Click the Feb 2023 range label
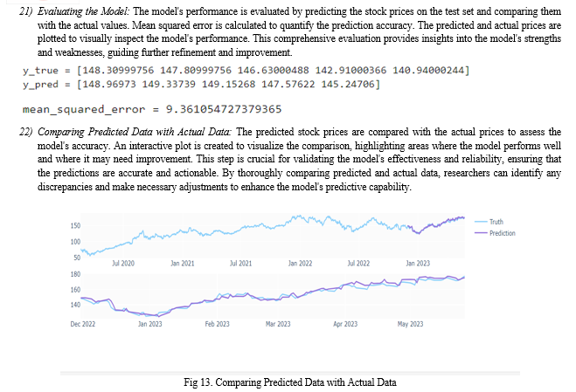576x392 pixels. [x=217, y=324]
